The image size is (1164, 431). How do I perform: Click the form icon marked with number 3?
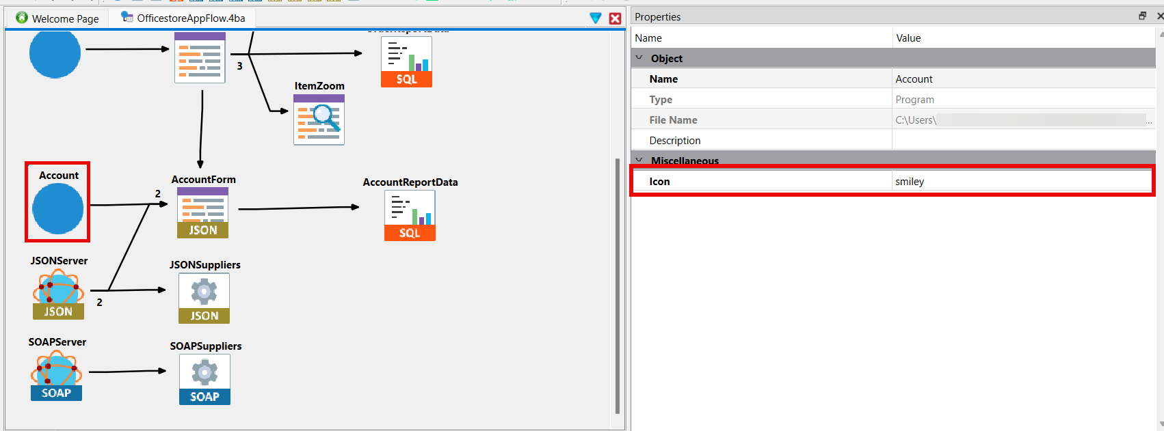[x=200, y=57]
